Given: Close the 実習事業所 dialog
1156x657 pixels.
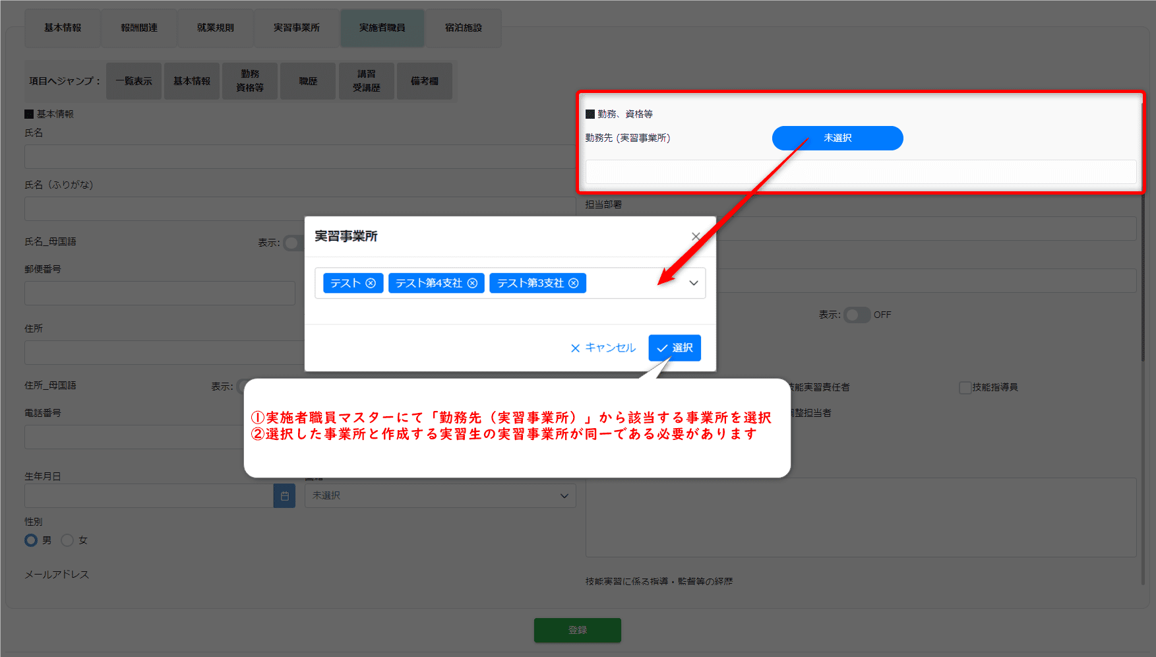Looking at the screenshot, I should (x=696, y=236).
